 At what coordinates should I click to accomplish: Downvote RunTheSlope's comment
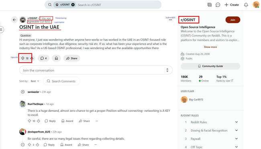(x=39, y=121)
